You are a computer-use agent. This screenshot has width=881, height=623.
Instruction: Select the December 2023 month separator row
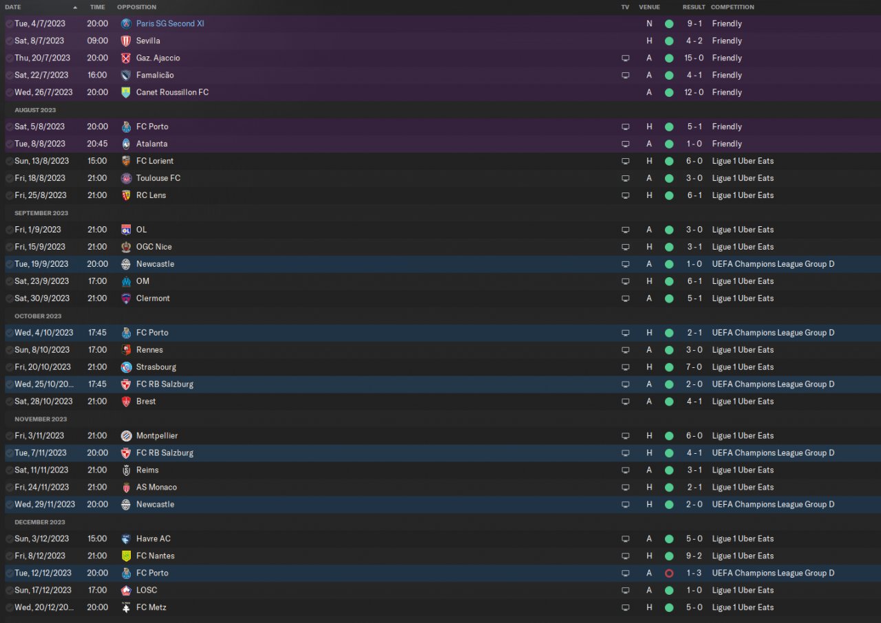[440, 522]
